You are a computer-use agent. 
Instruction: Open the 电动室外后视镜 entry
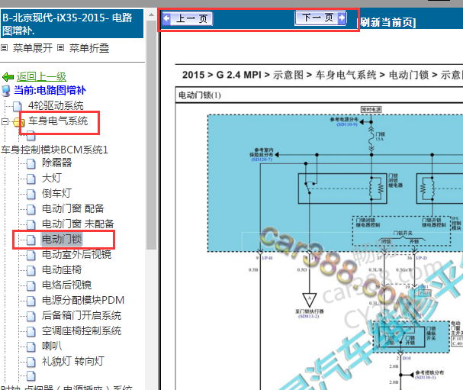pyautogui.click(x=77, y=254)
